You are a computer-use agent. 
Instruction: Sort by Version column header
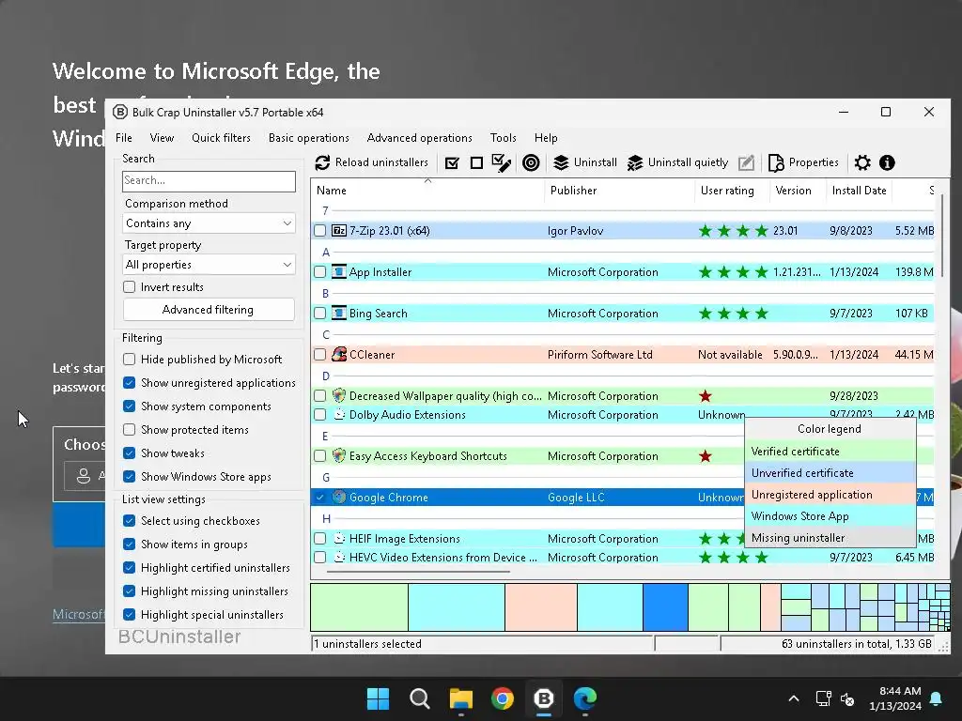(x=798, y=191)
